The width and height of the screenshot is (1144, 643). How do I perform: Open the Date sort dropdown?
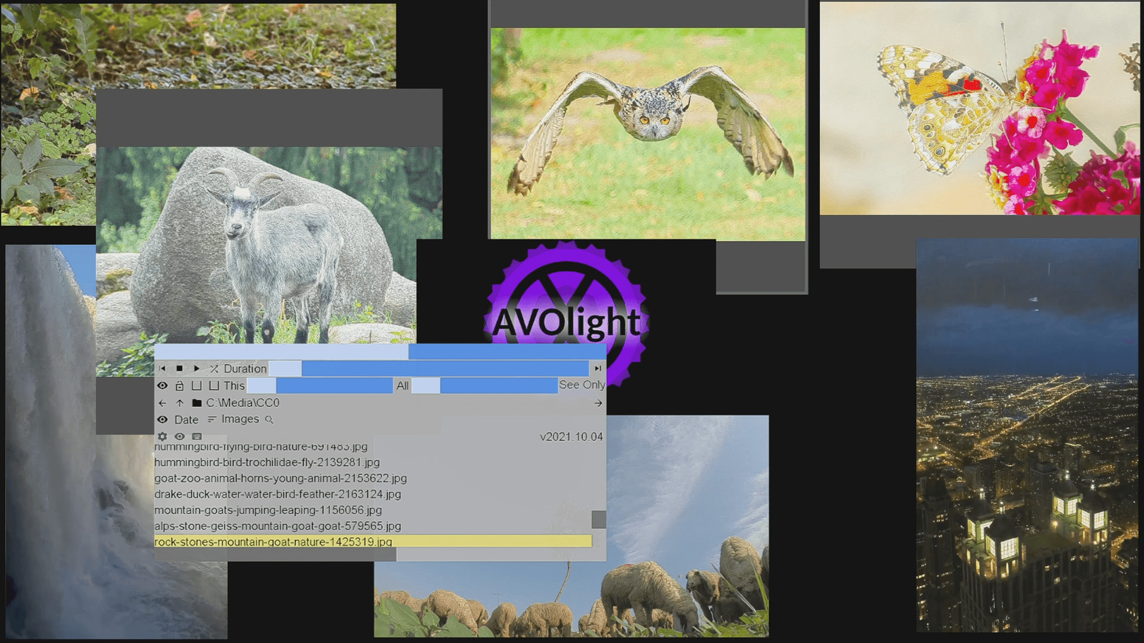tap(186, 419)
